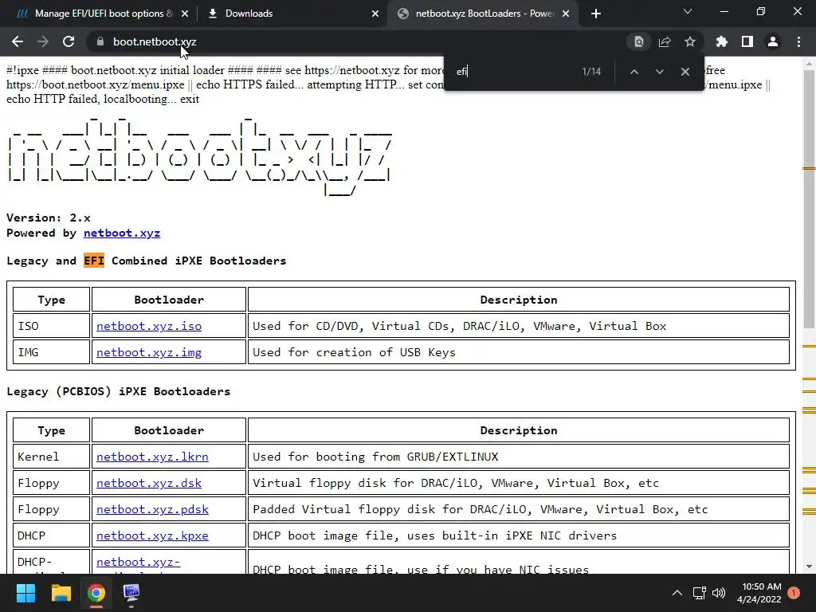The height and width of the screenshot is (612, 816).
Task: Click the address bar URL
Action: 155,41
